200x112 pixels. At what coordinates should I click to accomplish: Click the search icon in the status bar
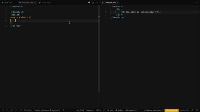coord(7,110)
